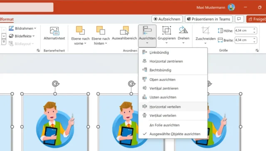This screenshot has width=266, height=151.
Task: Click Maxi Mustermann profile avatar
Action: [231, 7]
